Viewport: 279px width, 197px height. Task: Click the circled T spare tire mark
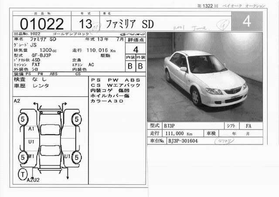click(x=23, y=174)
